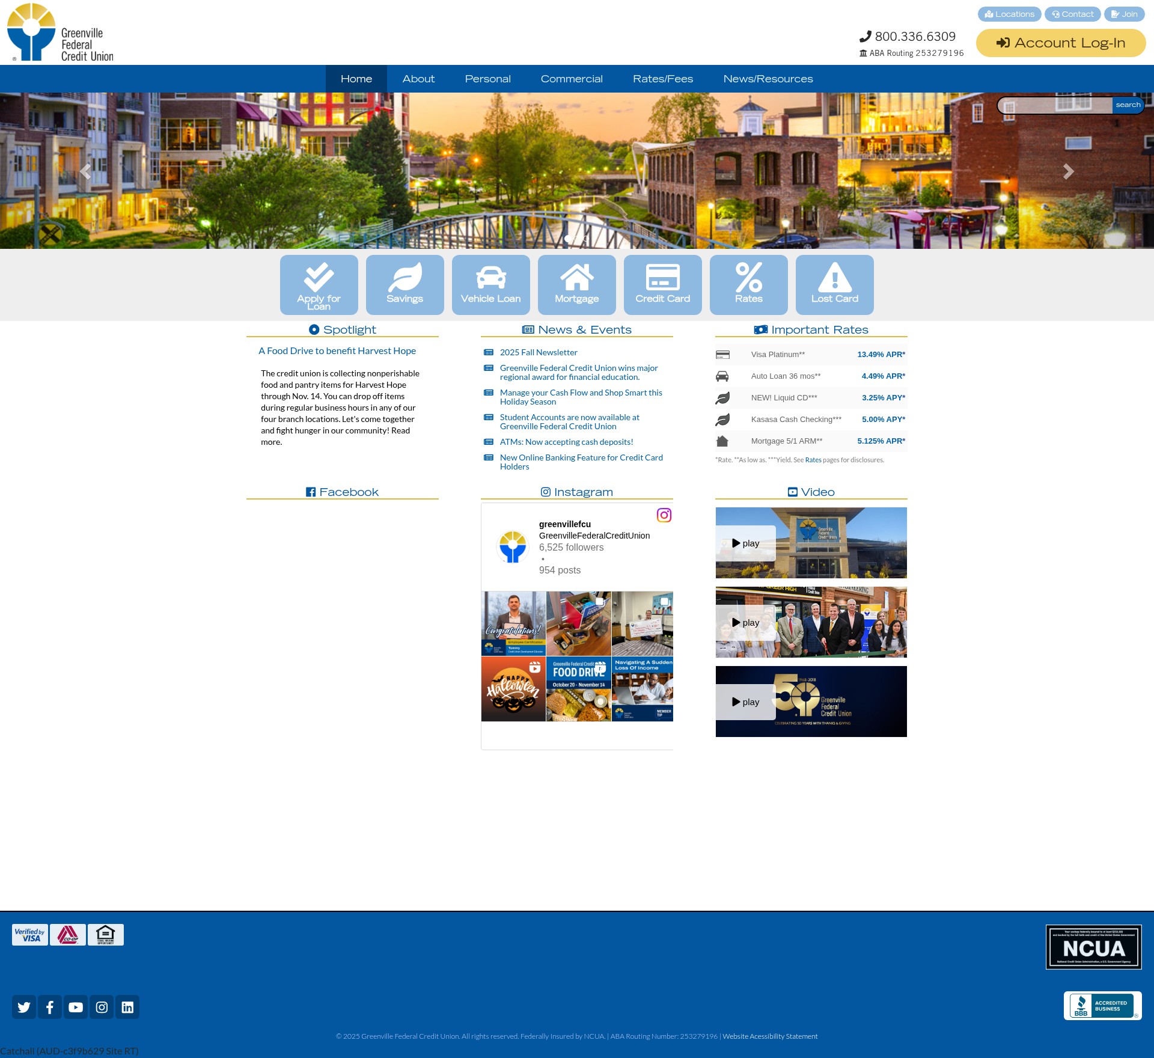Open the Rates percent tile

coord(748,284)
